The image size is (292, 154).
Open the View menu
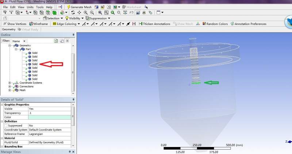coord(21,7)
